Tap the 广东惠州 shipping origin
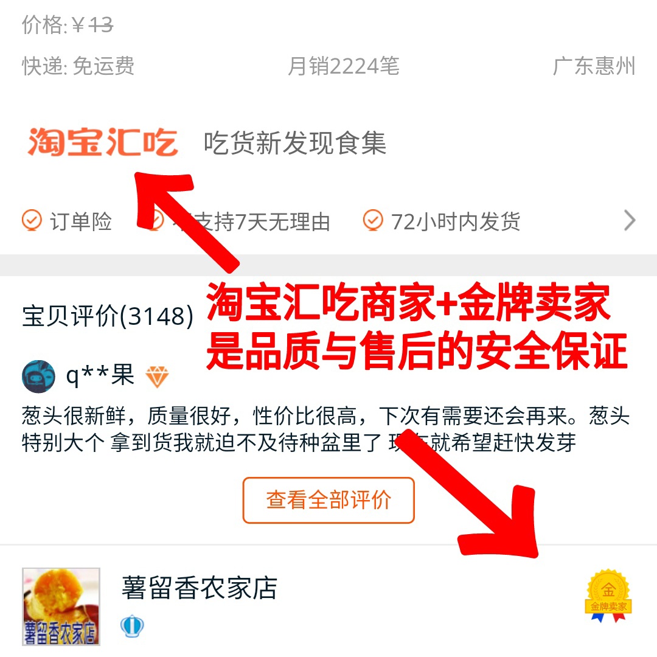 coord(594,66)
